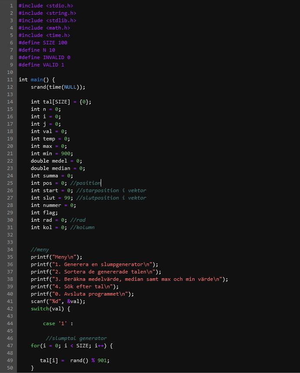Place cursor in the int tal[SIZE] declaration
The height and width of the screenshot is (373, 300).
click(x=61, y=102)
